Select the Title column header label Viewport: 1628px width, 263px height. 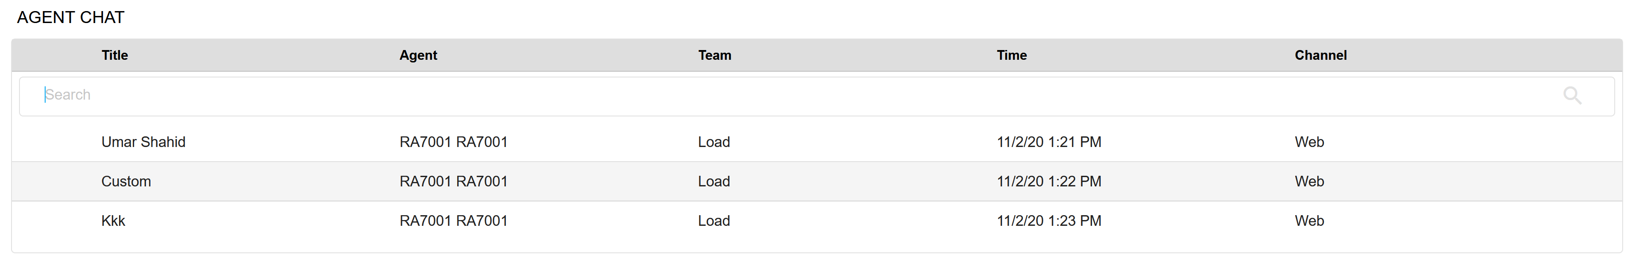pyautogui.click(x=114, y=55)
